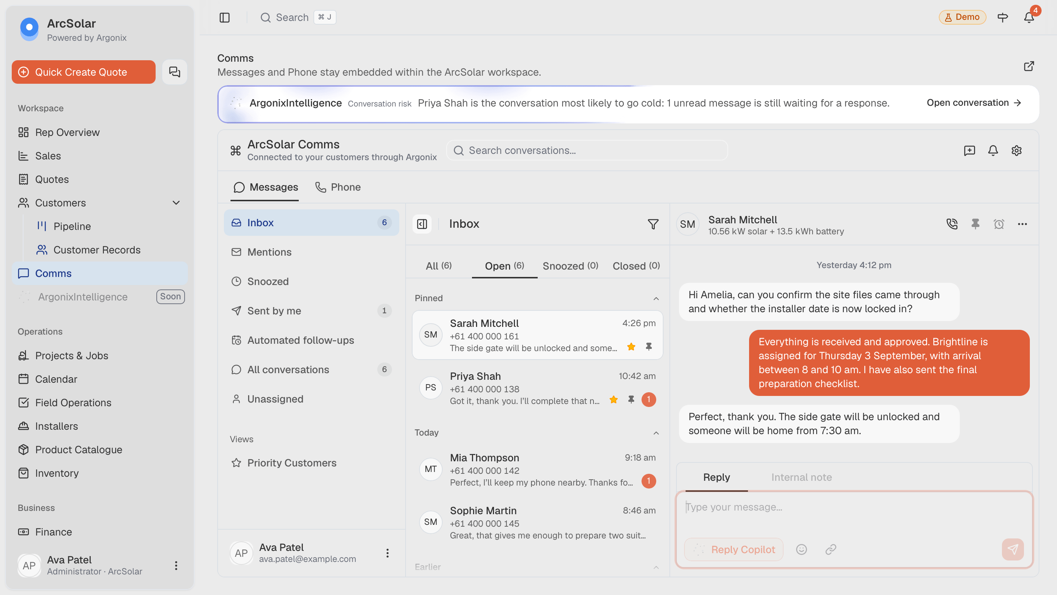Select the Snoozed (0) filter tab
Screen dimensions: 1057x595
click(570, 266)
